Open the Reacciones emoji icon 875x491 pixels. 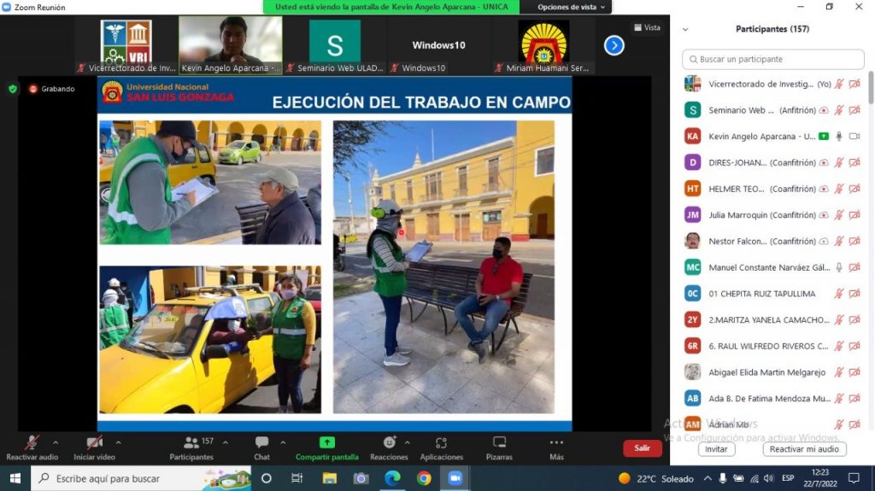tap(390, 442)
